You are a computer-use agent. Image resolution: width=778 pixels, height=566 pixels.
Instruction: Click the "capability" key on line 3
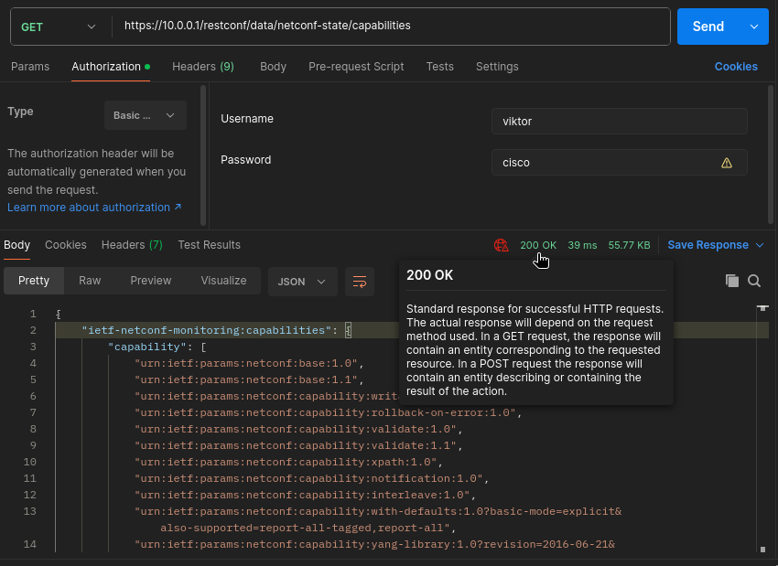coord(146,347)
